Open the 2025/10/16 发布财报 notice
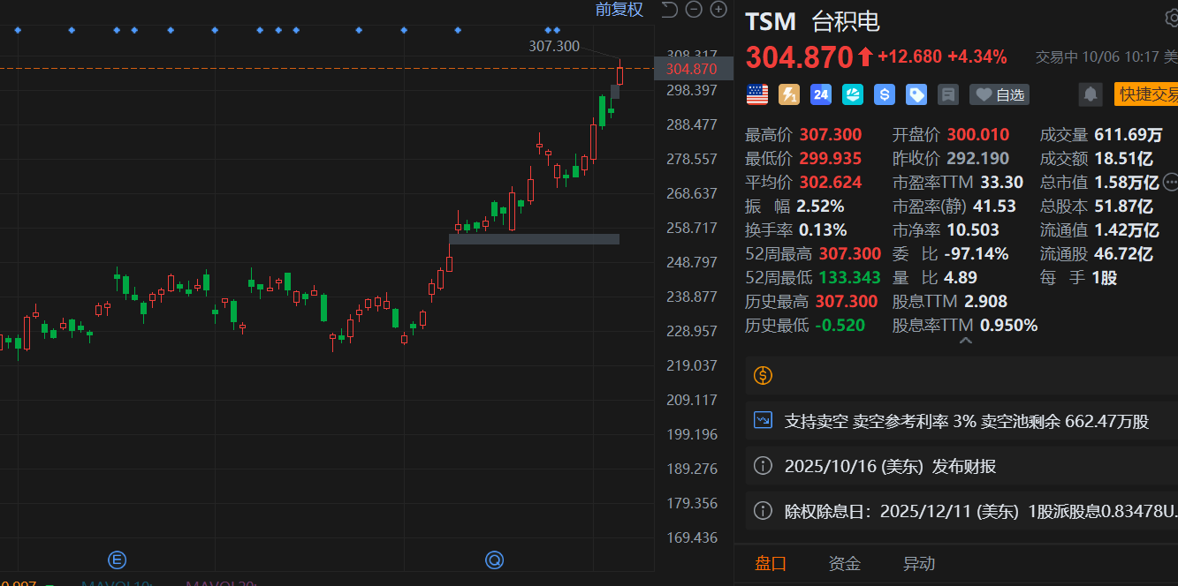This screenshot has width=1178, height=586. pos(961,465)
